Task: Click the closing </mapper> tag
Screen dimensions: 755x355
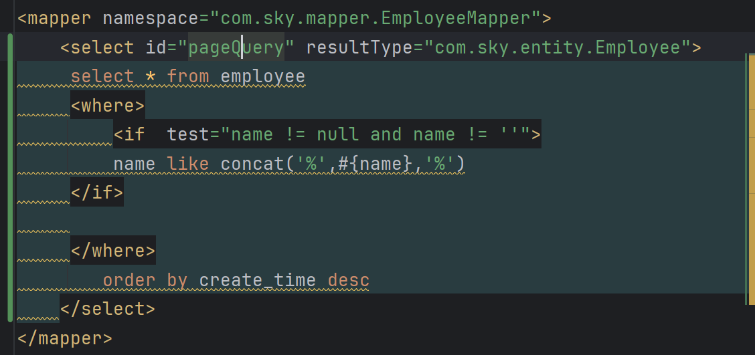Action: pos(65,338)
